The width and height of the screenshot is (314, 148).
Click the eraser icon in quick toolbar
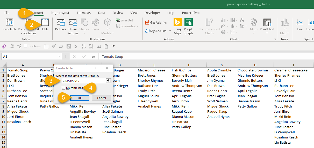pos(4,46)
